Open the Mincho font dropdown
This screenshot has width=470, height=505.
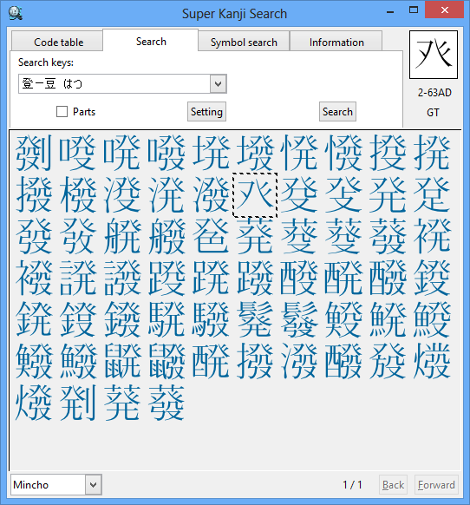click(x=94, y=484)
